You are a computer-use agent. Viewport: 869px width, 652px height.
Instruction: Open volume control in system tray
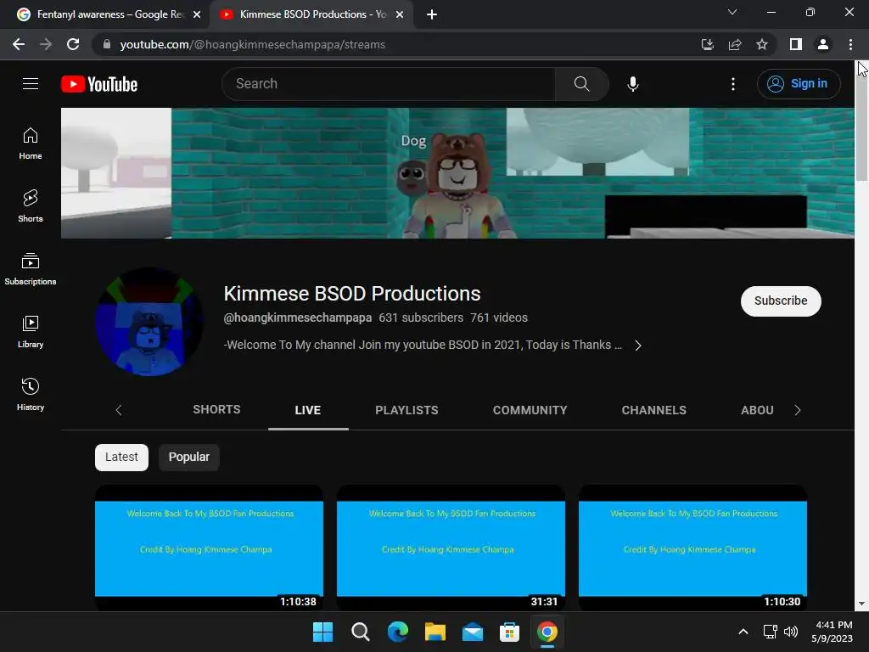[x=791, y=632]
